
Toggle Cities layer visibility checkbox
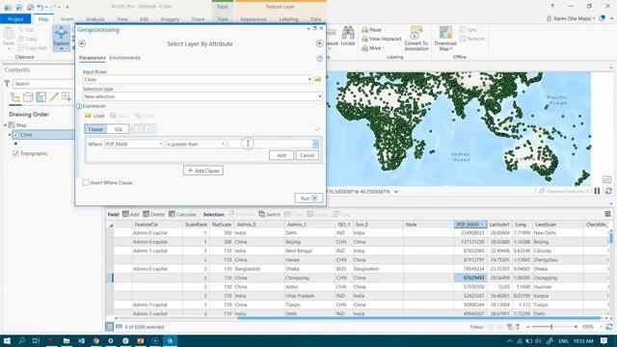pos(15,135)
